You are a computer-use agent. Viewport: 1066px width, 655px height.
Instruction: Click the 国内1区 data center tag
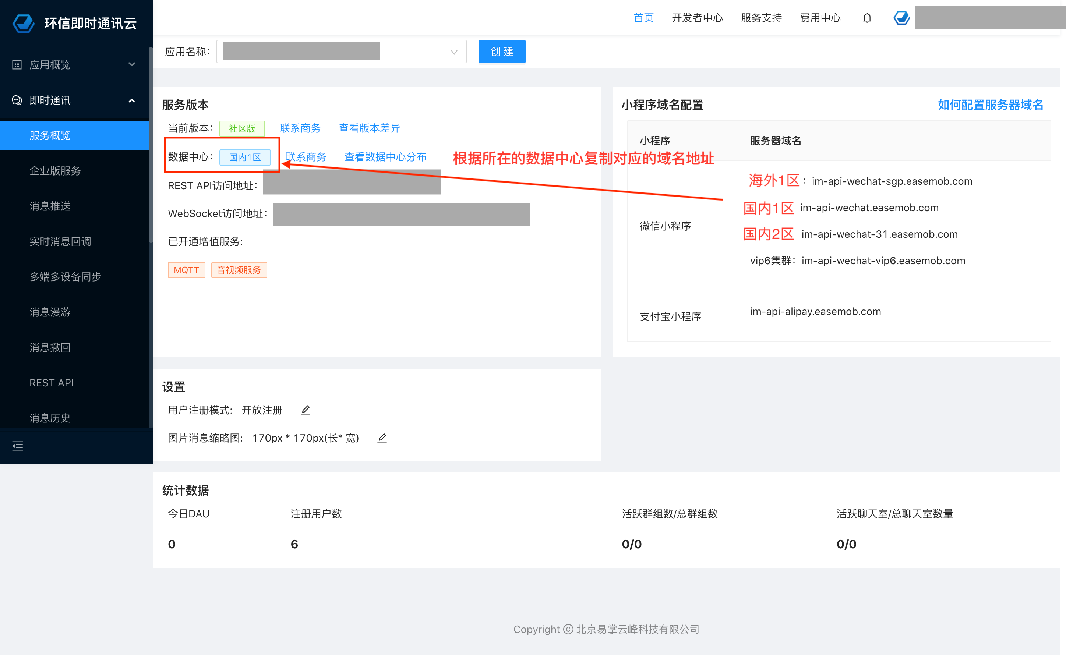[245, 157]
